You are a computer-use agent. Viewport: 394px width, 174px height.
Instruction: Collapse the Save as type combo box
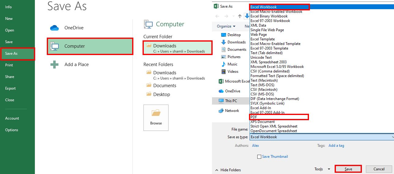point(392,137)
